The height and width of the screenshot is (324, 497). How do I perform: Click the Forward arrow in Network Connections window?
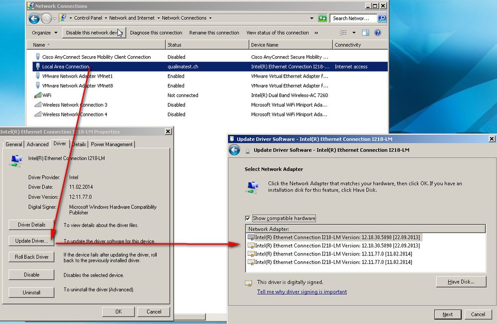coord(46,18)
